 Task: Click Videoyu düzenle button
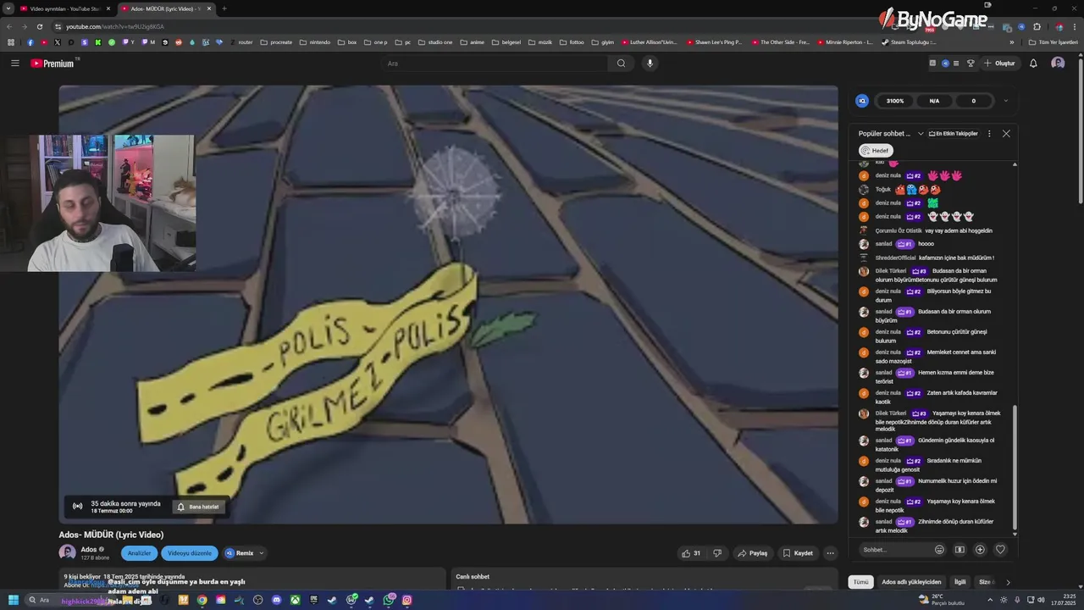pos(190,553)
